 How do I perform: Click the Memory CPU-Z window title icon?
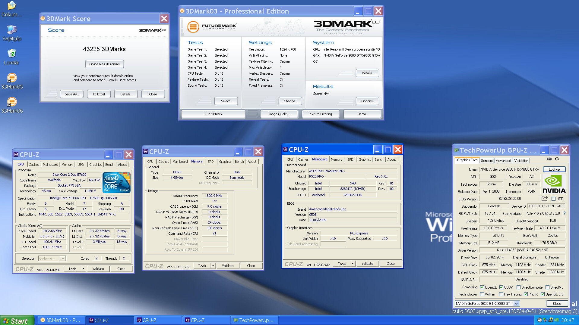146,151
